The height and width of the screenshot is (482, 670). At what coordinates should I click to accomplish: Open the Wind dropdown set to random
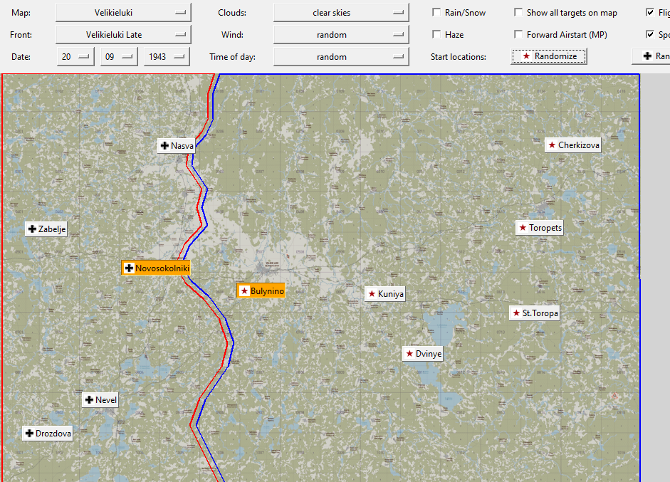tap(341, 35)
